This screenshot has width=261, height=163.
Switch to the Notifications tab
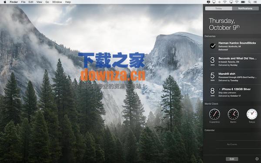[245, 9]
